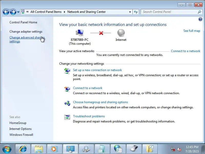Viewport: 205px width, 154px height.
Task: Switch to Control Panel taskbar button
Action: [70, 149]
